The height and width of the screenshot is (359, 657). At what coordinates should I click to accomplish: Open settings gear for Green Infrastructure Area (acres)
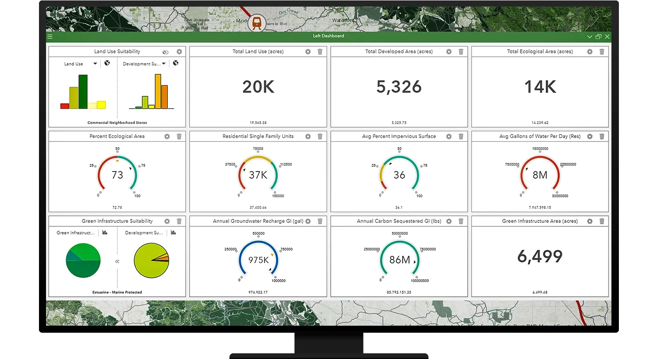pyautogui.click(x=590, y=222)
